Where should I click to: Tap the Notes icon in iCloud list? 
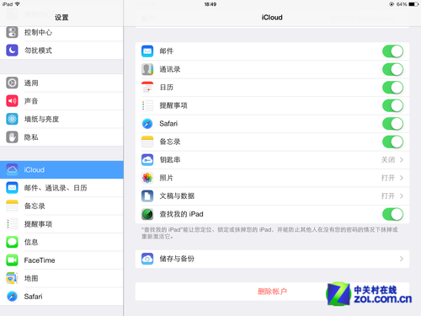point(147,142)
